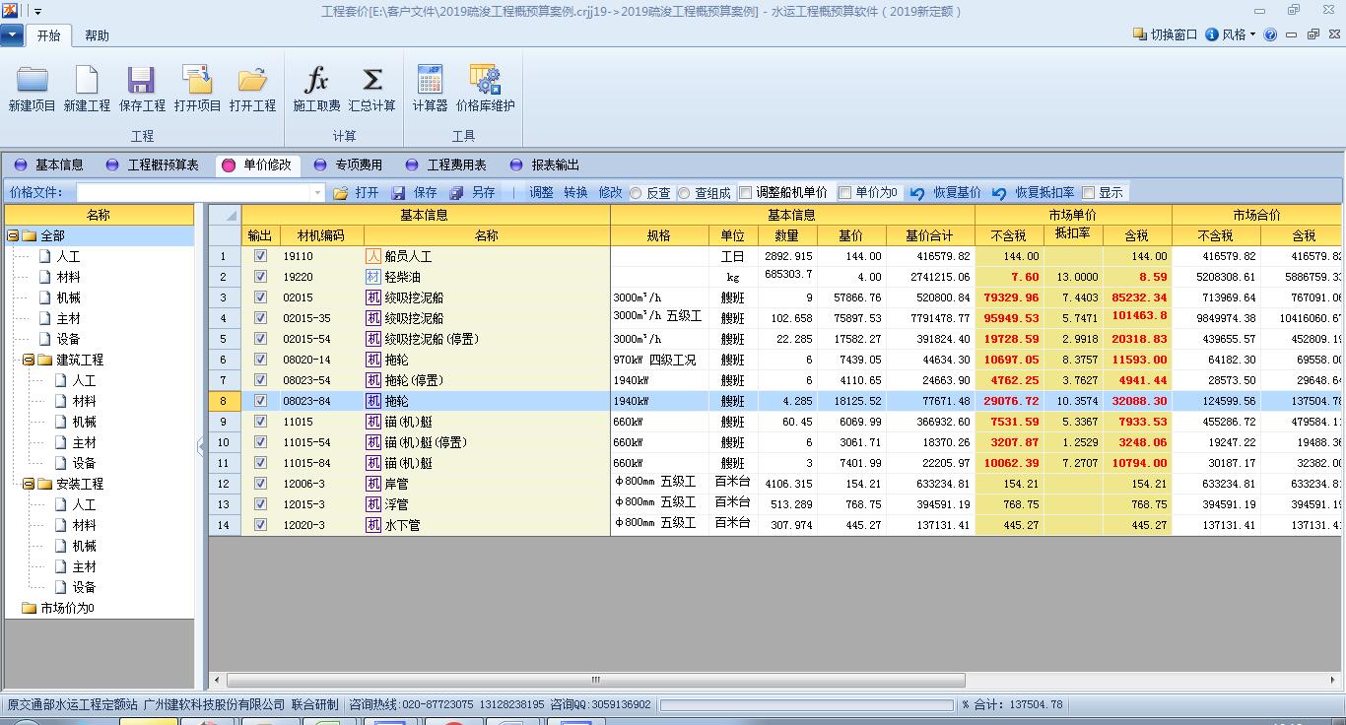Viewport: 1346px width, 725px height.
Task: Toggle 输出 checkbox for row 19110 船员人工
Action: (260, 256)
